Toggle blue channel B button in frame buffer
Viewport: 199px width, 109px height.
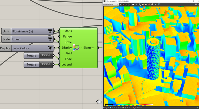pos(130,4)
